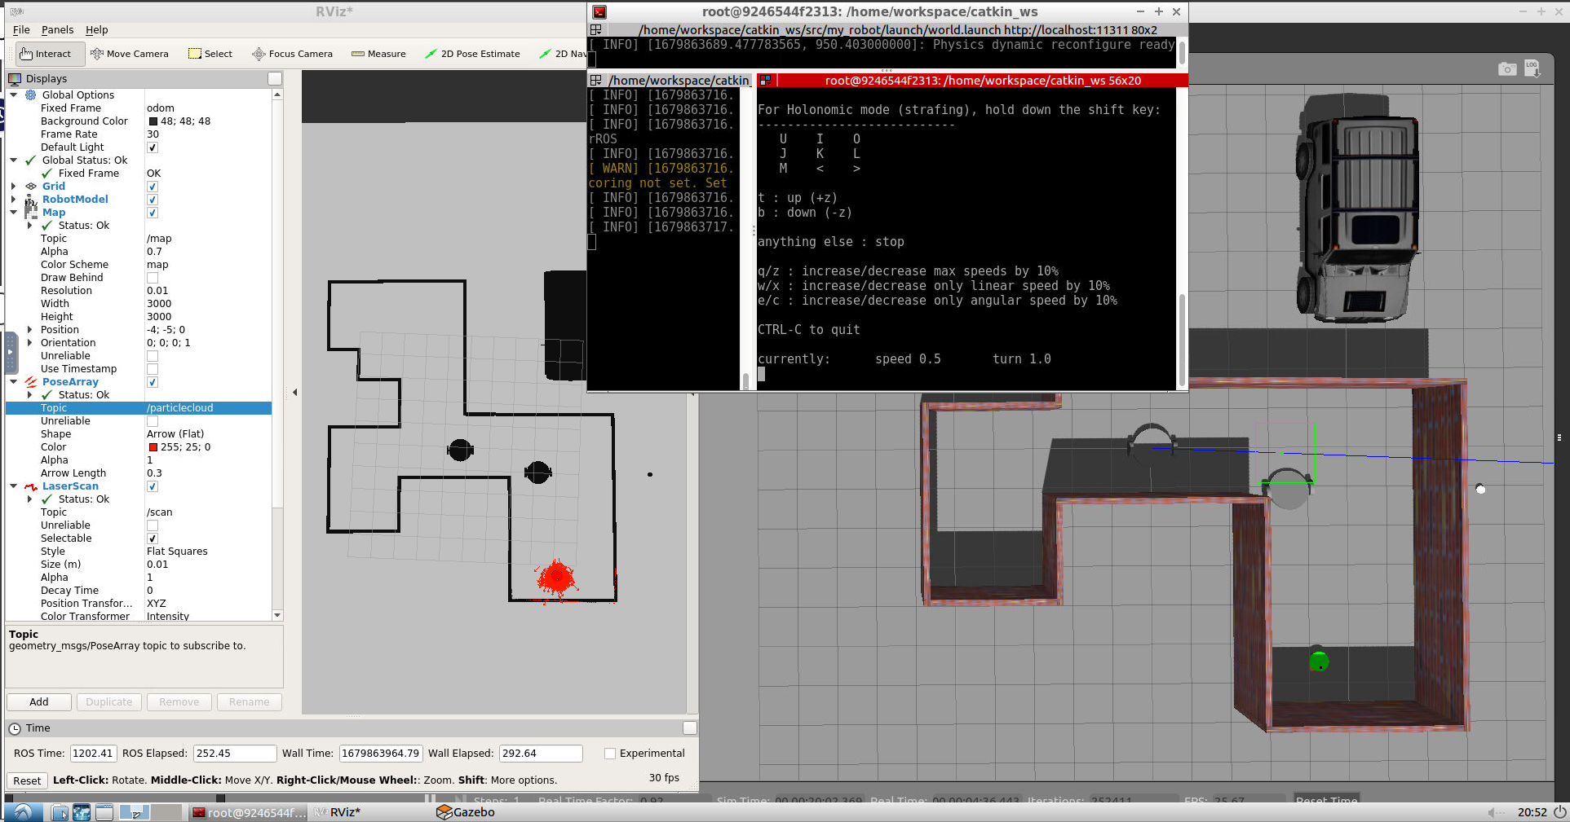Click the PoseArray display icon
The height and width of the screenshot is (822, 1570).
tap(31, 382)
